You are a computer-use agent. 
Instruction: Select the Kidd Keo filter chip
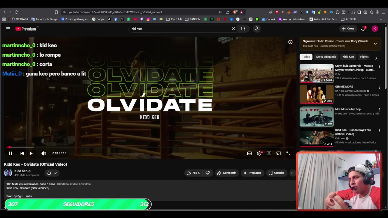click(x=348, y=57)
